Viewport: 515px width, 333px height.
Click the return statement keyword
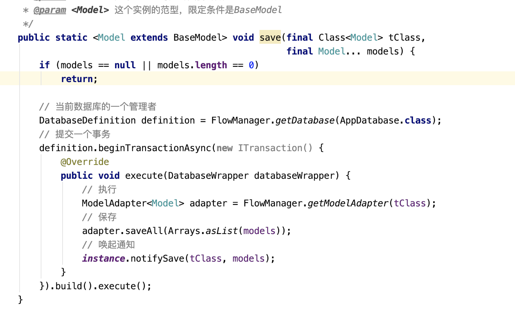(x=77, y=79)
